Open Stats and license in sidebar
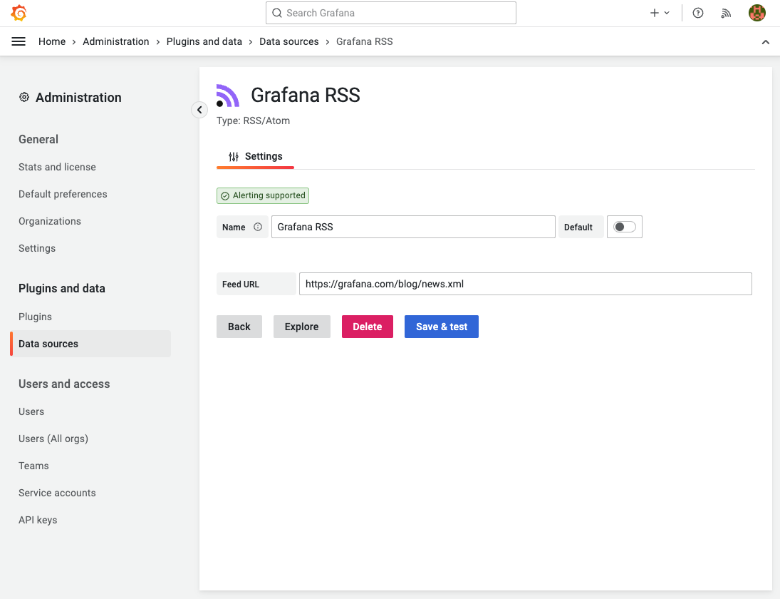This screenshot has height=599, width=780. 57,167
